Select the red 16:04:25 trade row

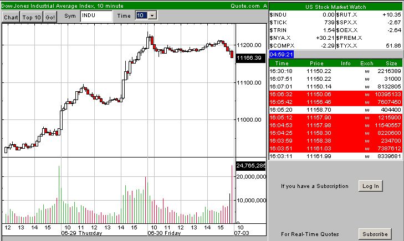335,133
